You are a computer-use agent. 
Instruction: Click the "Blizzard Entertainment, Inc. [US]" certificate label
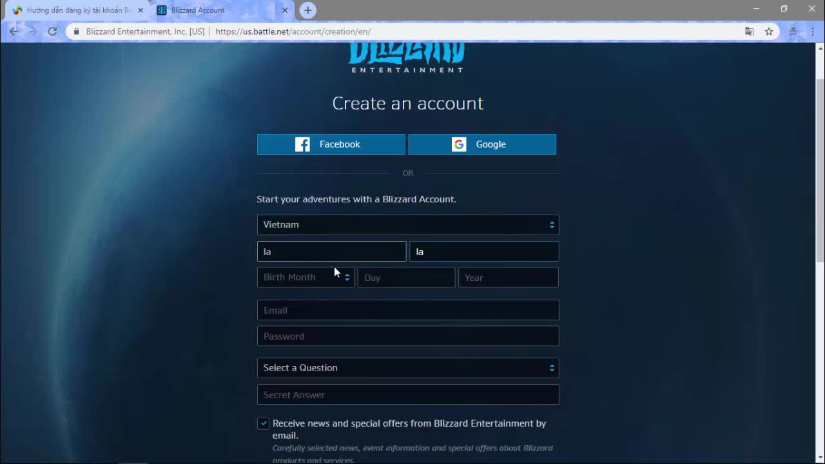click(145, 32)
